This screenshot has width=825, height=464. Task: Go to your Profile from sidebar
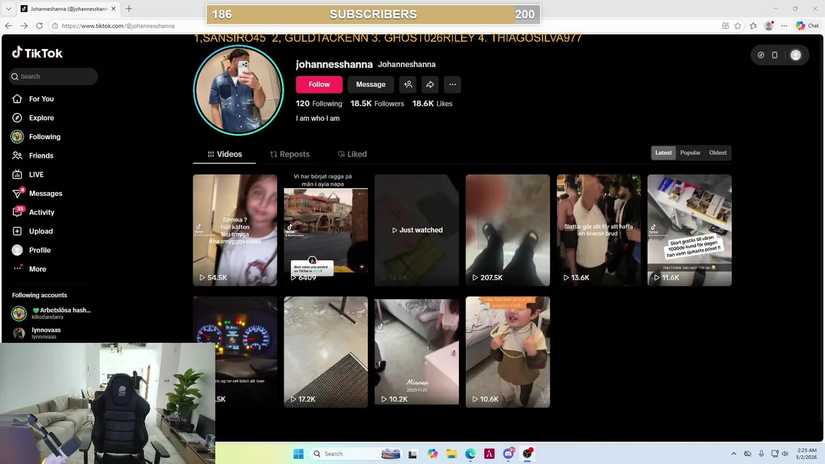click(39, 250)
